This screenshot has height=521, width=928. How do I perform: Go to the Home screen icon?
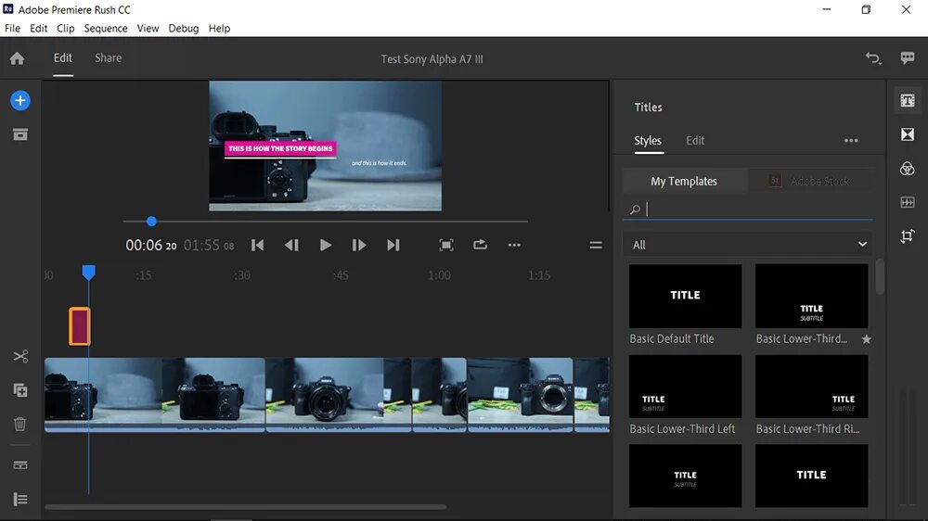17,58
